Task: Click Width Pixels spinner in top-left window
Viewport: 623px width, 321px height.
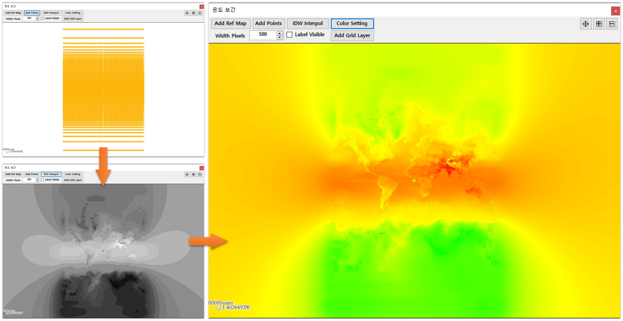Action: point(37,19)
